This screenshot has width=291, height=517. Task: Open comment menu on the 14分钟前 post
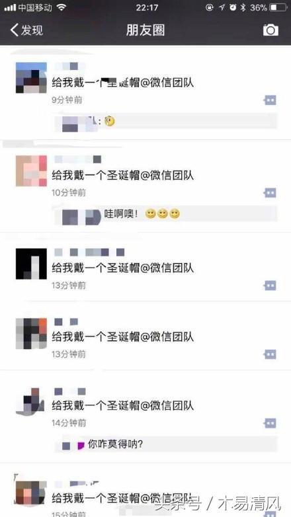click(270, 423)
